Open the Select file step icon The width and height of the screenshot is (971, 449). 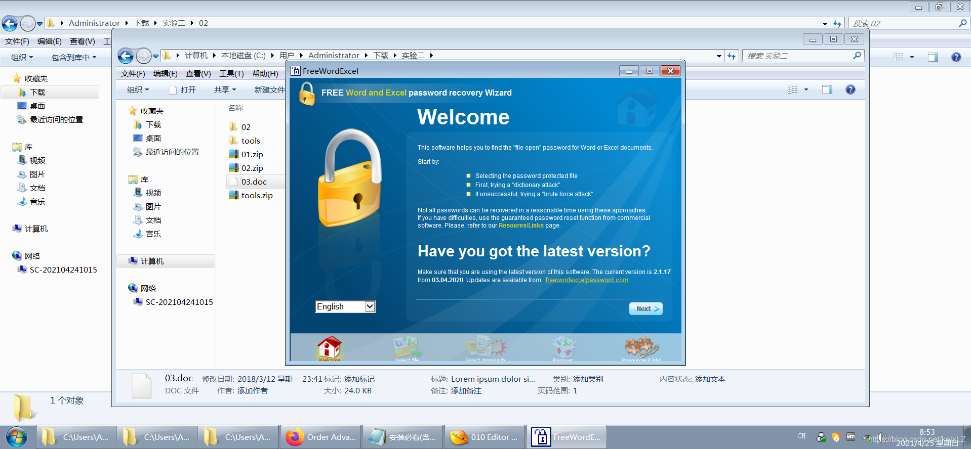click(x=407, y=348)
